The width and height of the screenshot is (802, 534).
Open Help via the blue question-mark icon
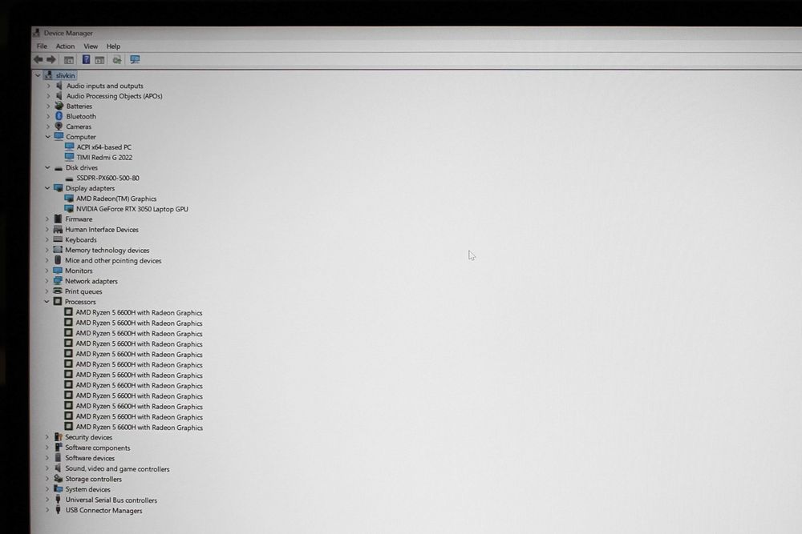coord(86,60)
